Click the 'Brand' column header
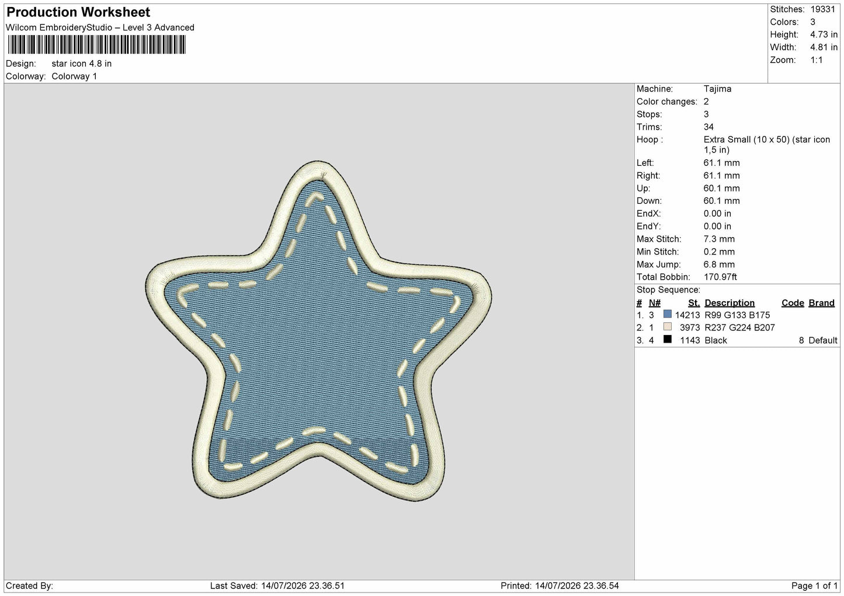Screen dimensions: 844x596 click(821, 303)
